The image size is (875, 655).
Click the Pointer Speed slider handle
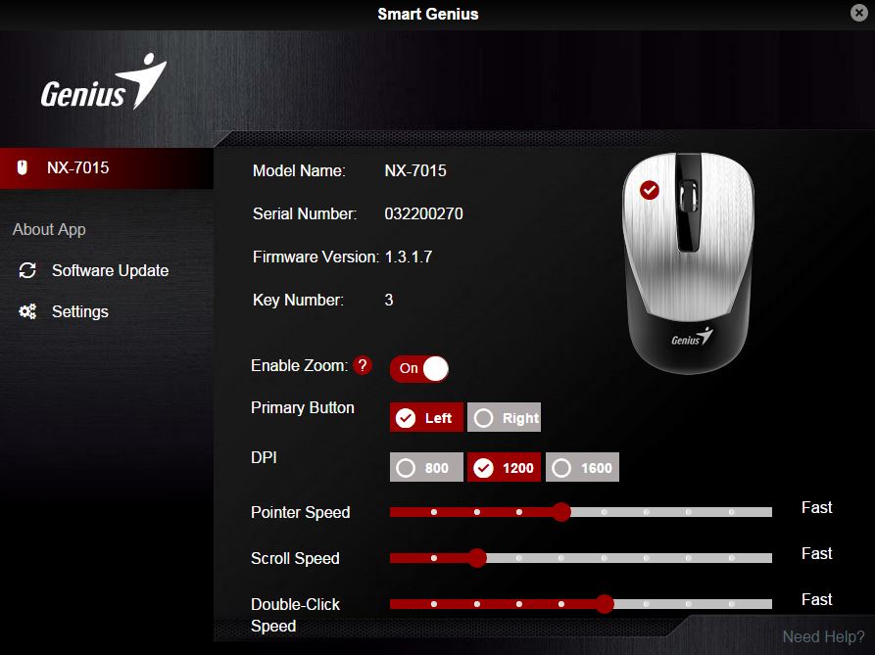click(x=561, y=512)
